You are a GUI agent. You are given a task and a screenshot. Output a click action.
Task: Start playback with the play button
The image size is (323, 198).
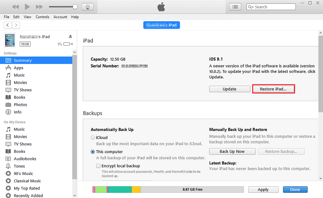(27, 7)
